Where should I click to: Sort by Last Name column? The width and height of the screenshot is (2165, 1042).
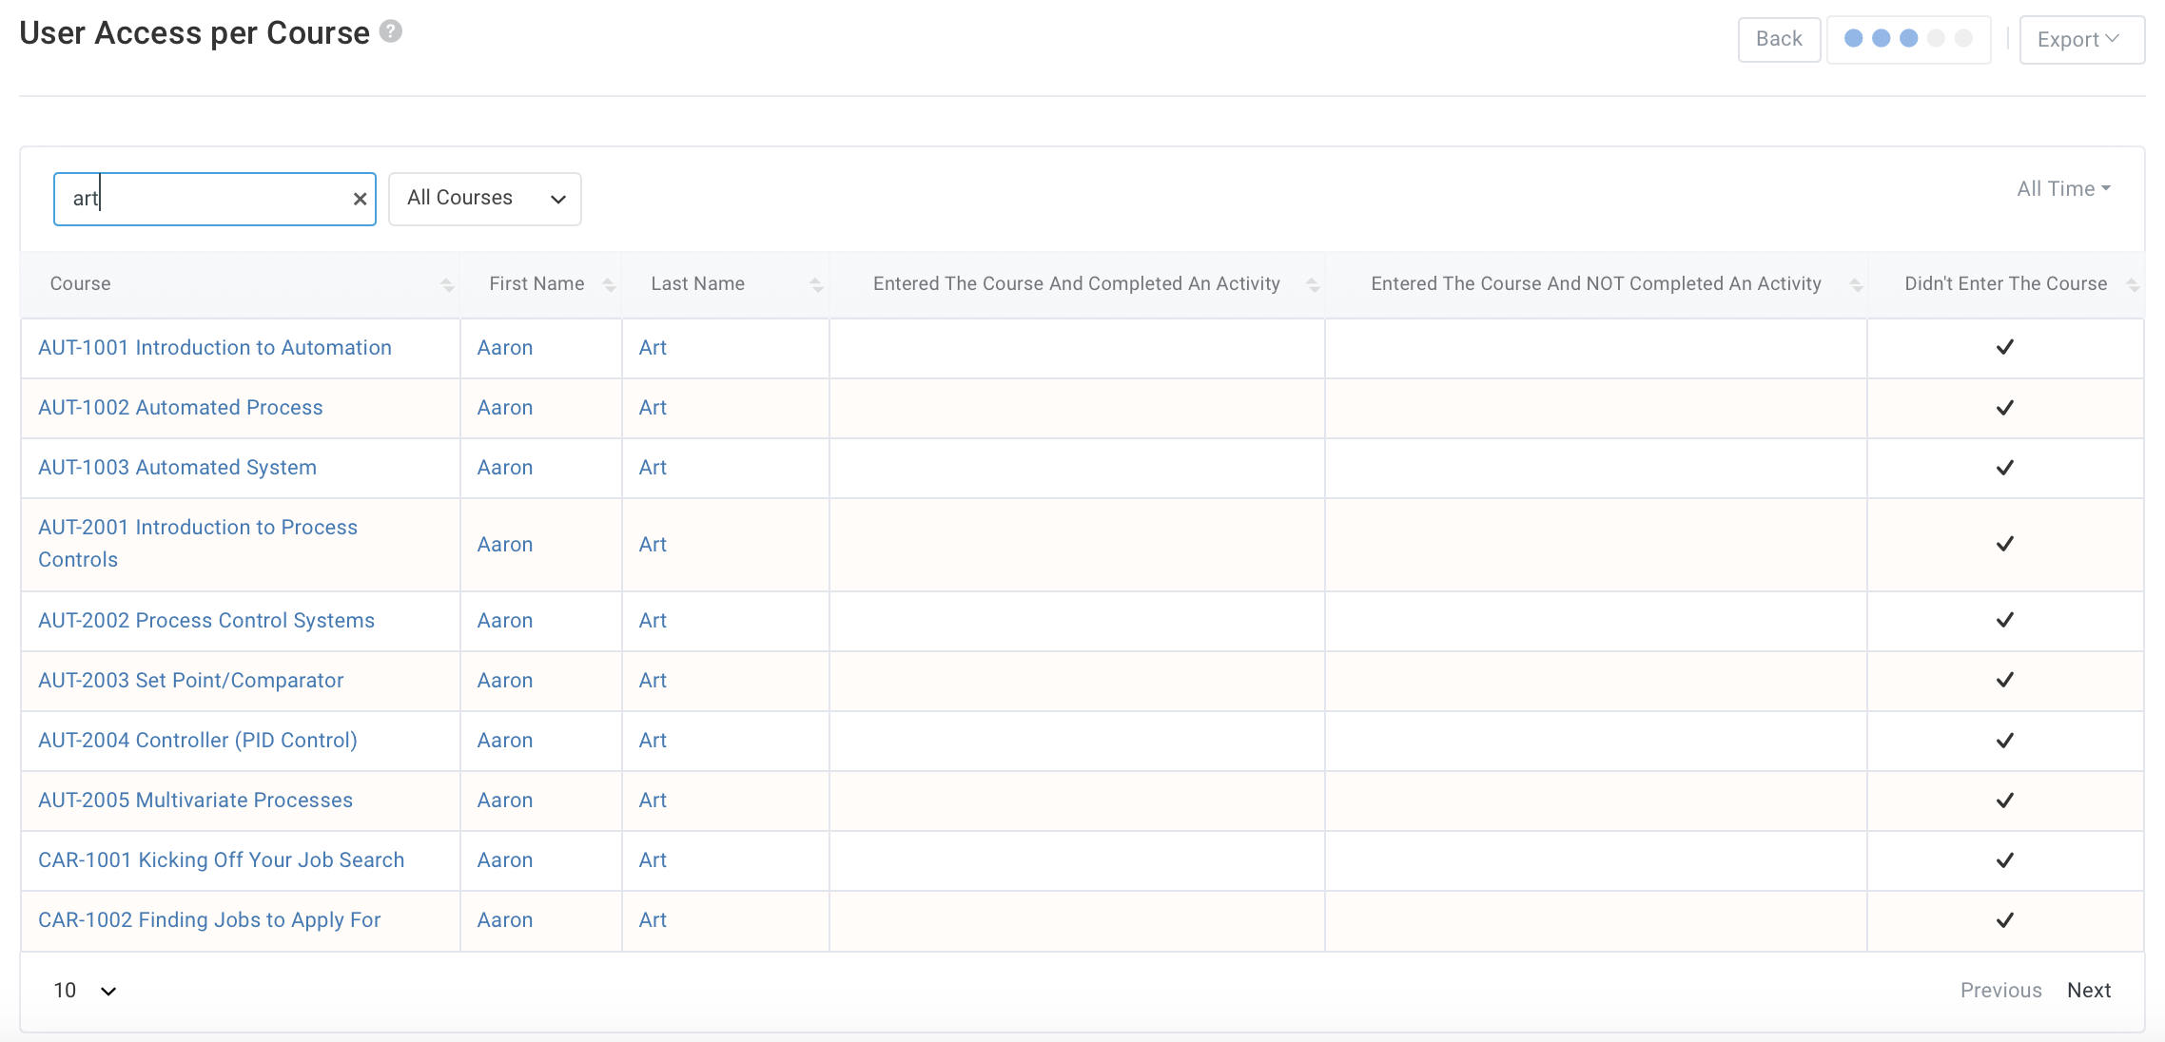[x=816, y=284]
